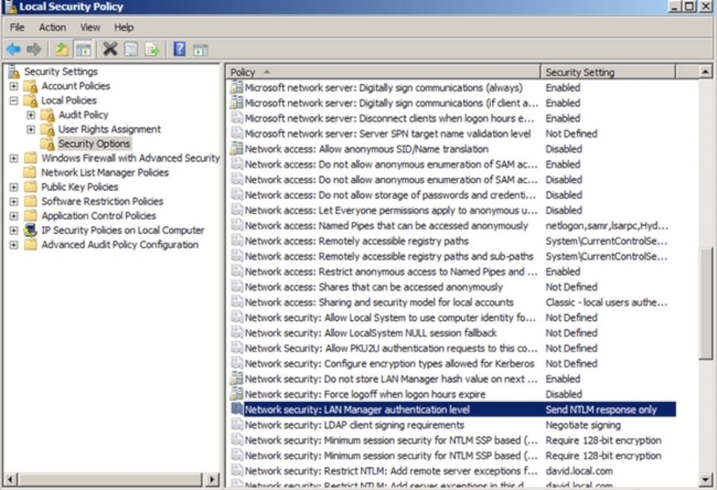
Task: Open Help via blue question mark icon
Action: pyautogui.click(x=179, y=49)
